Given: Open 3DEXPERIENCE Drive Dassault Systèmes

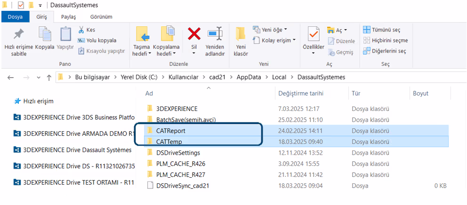Looking at the screenshot, I should point(72,150).
